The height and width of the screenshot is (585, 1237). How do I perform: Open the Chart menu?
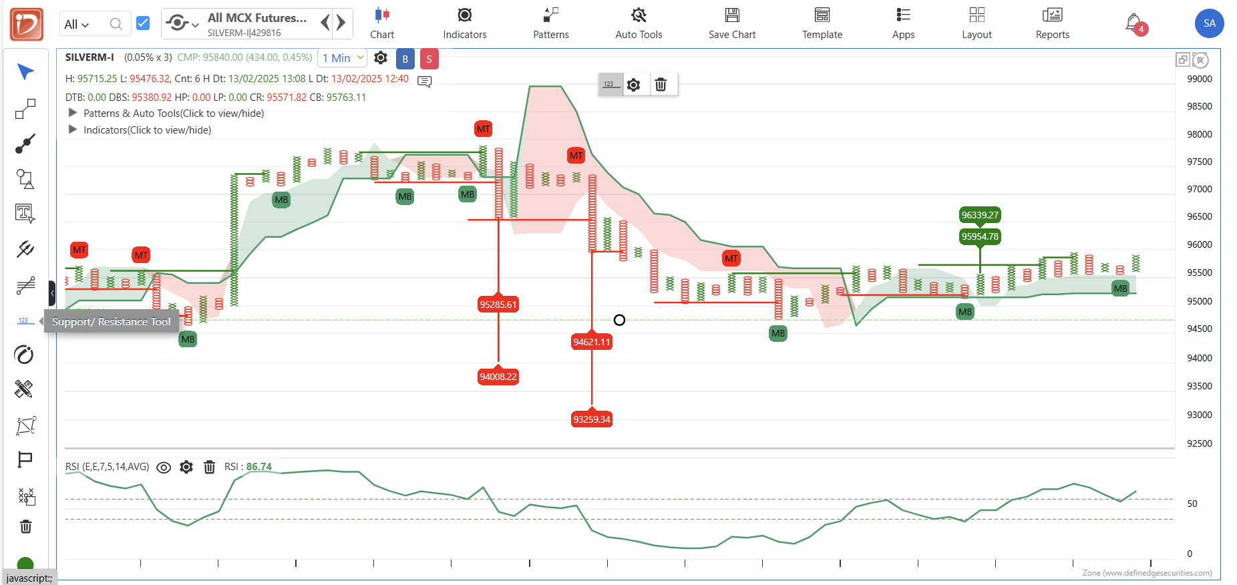pyautogui.click(x=382, y=24)
